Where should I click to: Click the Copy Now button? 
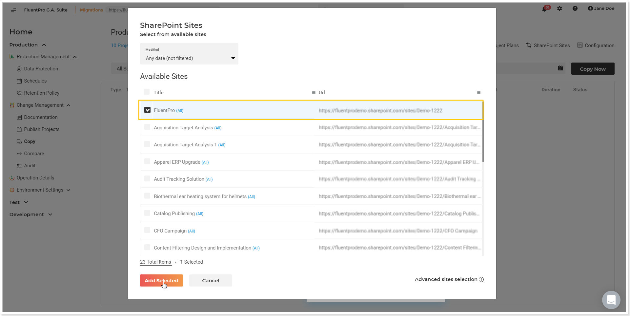[593, 69]
